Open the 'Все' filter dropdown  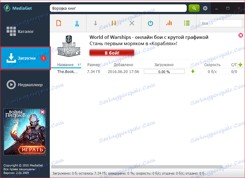pos(222,23)
